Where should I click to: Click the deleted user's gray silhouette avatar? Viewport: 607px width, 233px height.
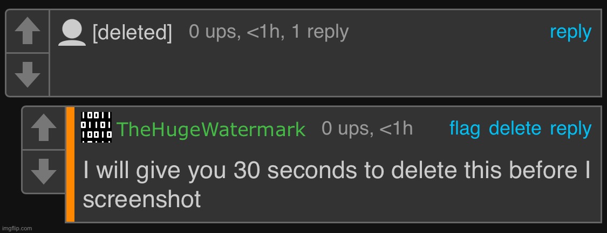point(72,32)
